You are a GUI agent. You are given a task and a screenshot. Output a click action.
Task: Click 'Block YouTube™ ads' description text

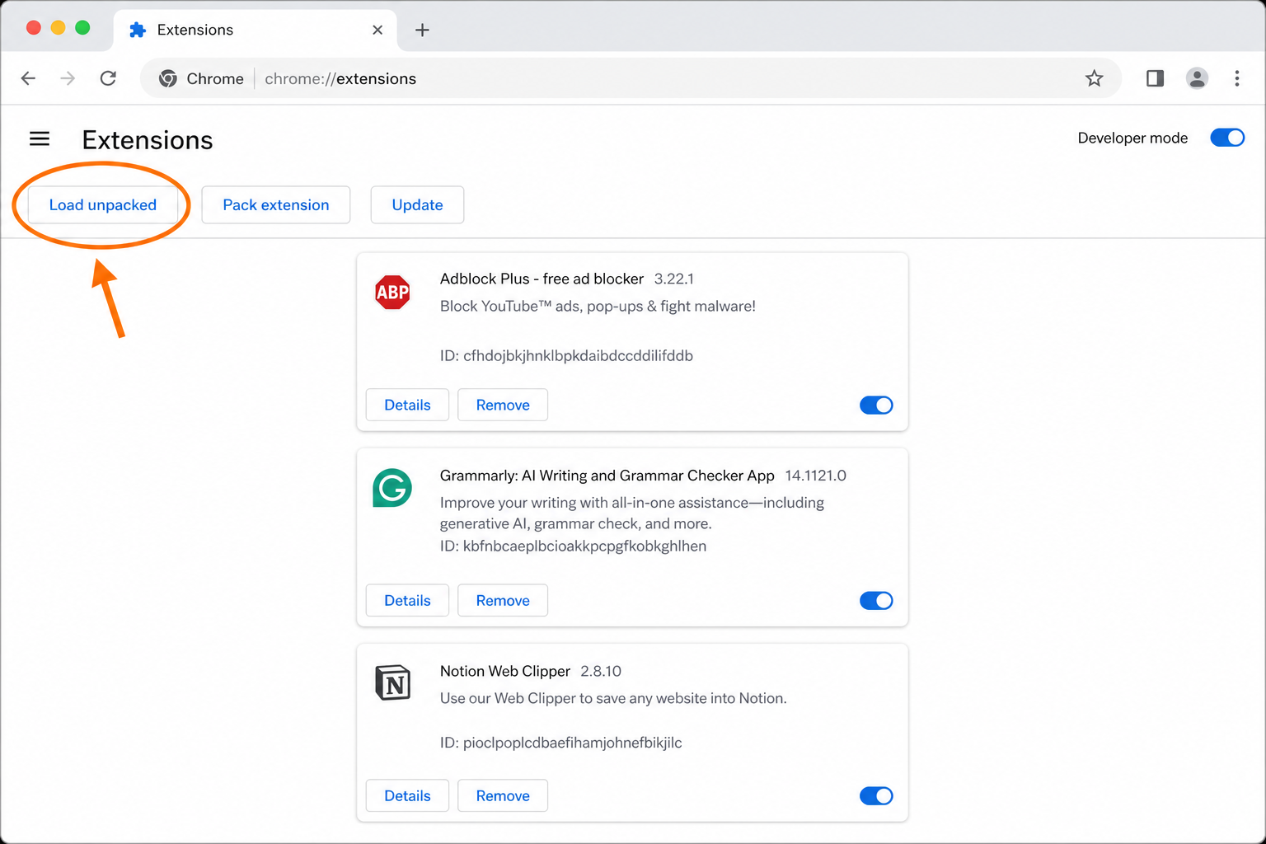click(x=598, y=306)
